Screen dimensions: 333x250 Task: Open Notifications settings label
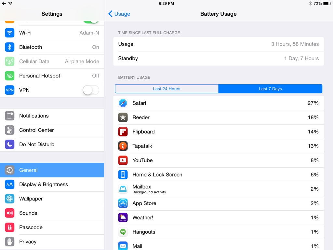34,116
